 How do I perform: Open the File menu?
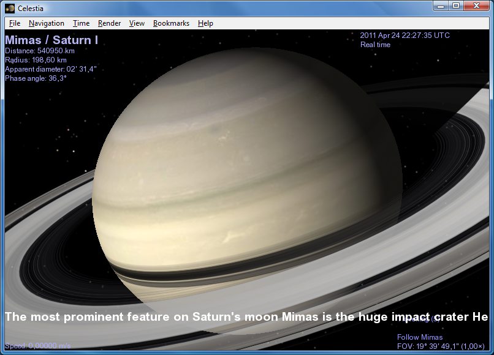point(15,23)
